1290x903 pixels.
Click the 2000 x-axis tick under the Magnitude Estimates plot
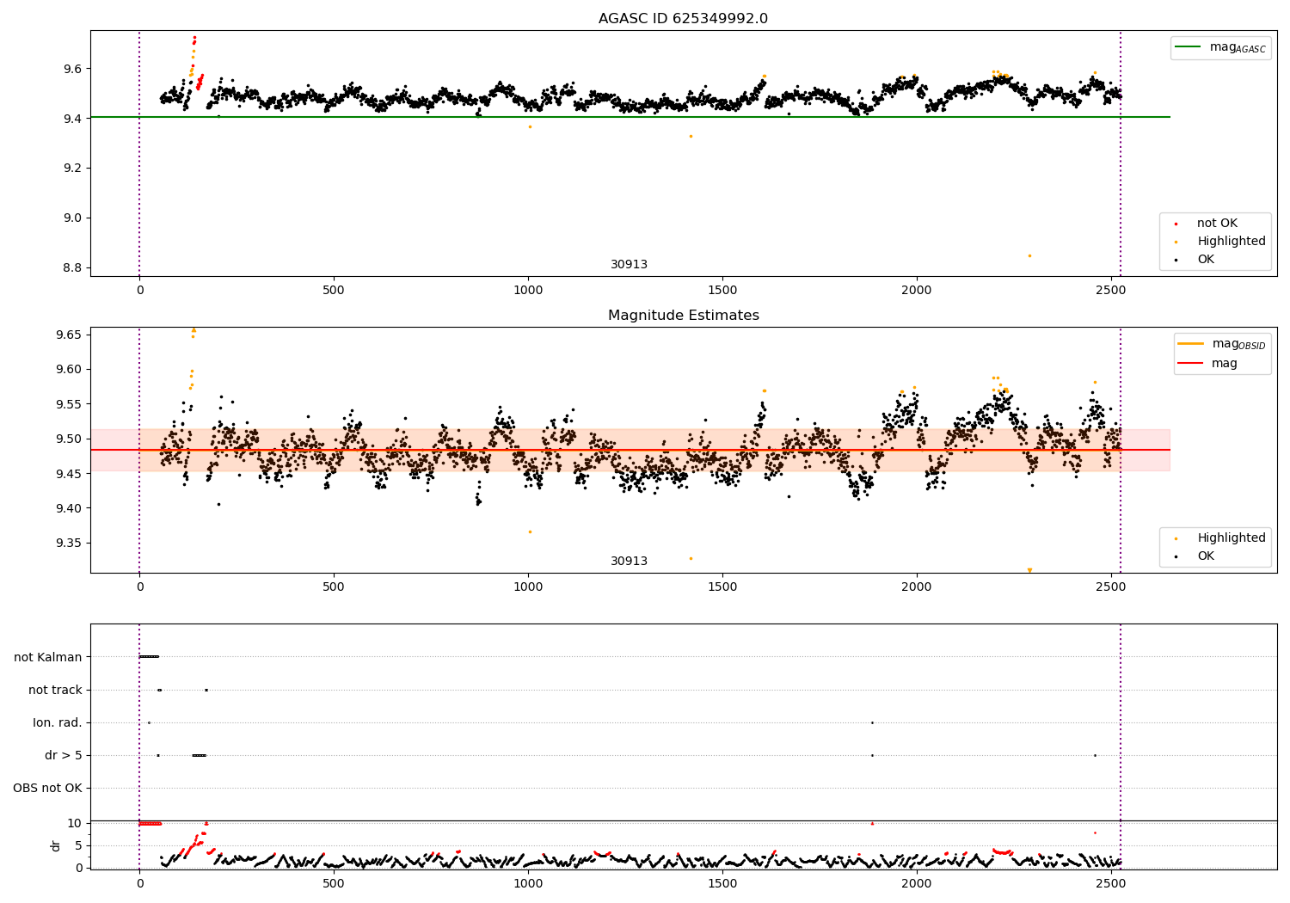point(917,587)
